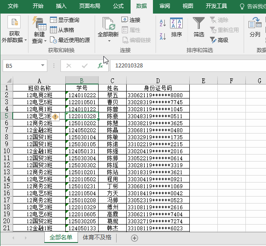The image size is (266, 246).
Task: Sort descending Z to A
Action: coord(163,36)
